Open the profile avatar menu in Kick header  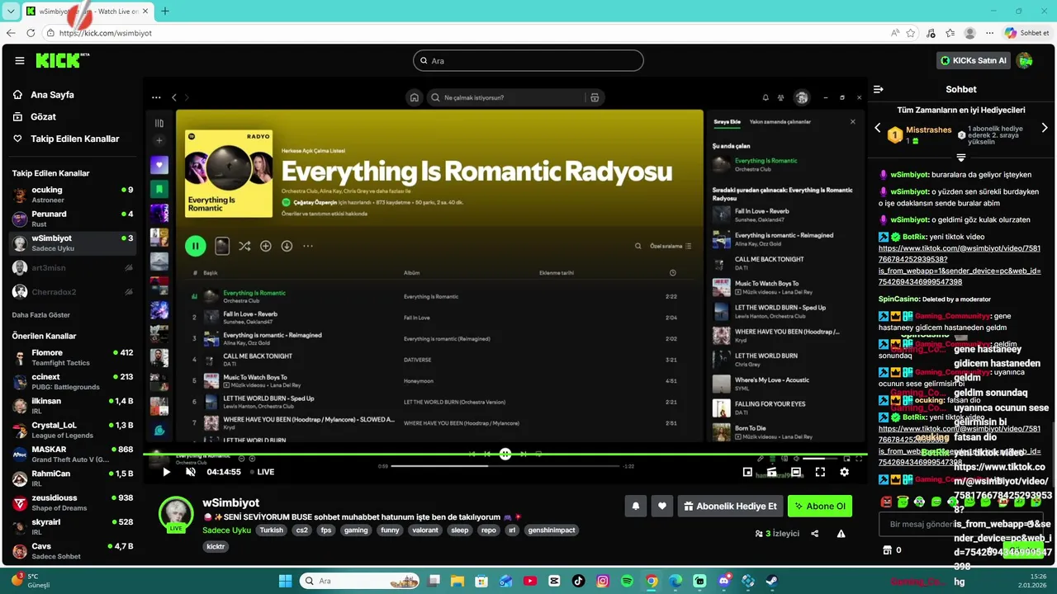tap(1025, 60)
